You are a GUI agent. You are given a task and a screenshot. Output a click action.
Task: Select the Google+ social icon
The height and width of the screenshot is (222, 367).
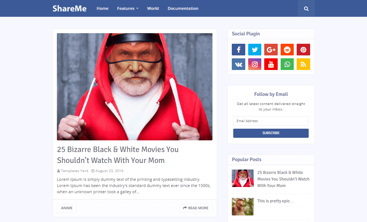pyautogui.click(x=271, y=49)
